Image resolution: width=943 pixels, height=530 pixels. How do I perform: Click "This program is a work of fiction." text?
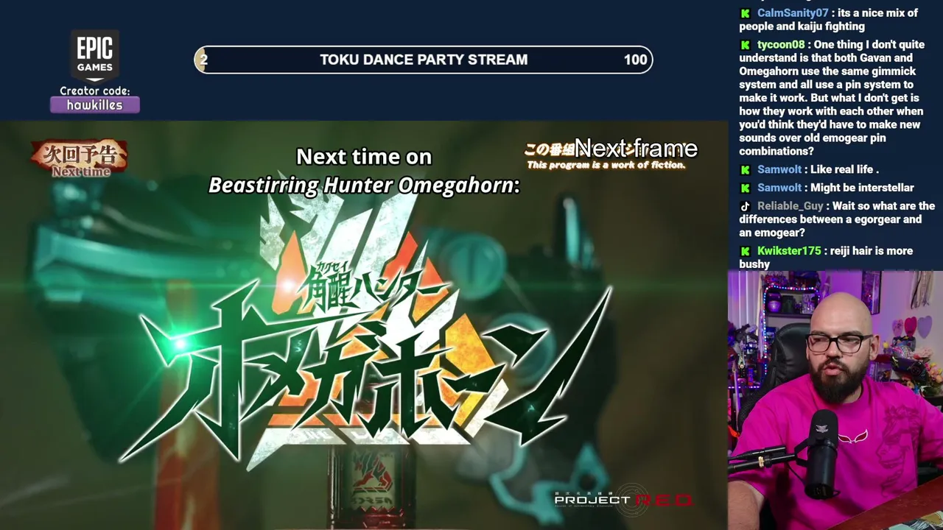click(606, 166)
